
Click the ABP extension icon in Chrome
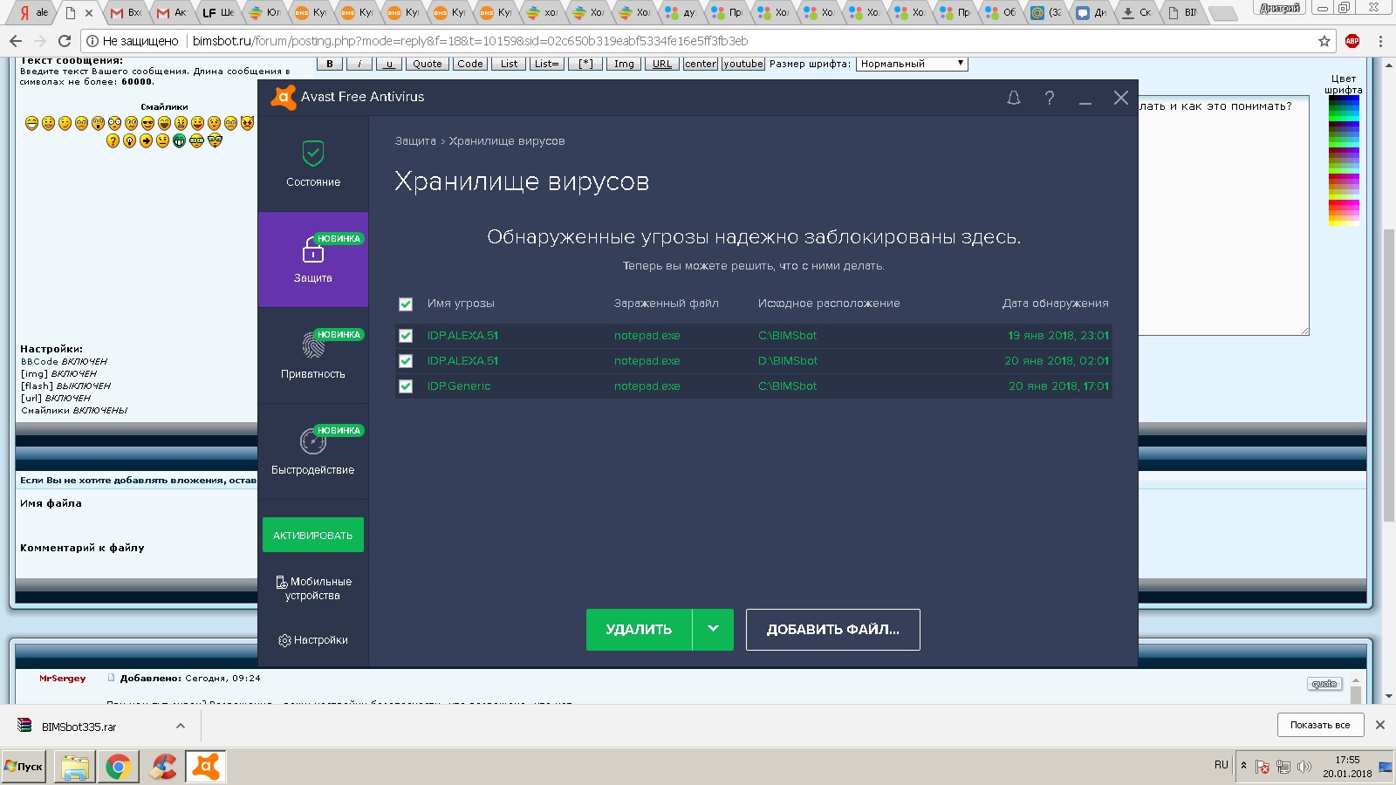tap(1352, 41)
